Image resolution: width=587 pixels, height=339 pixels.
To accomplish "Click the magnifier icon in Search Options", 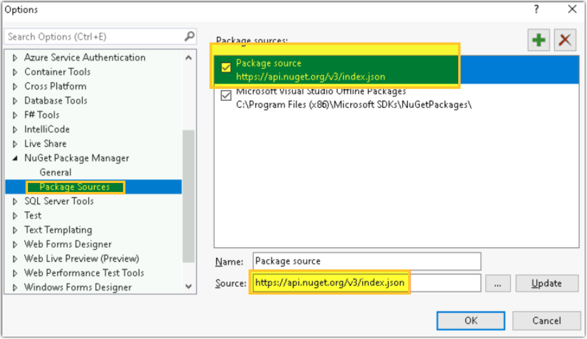I will (x=189, y=36).
